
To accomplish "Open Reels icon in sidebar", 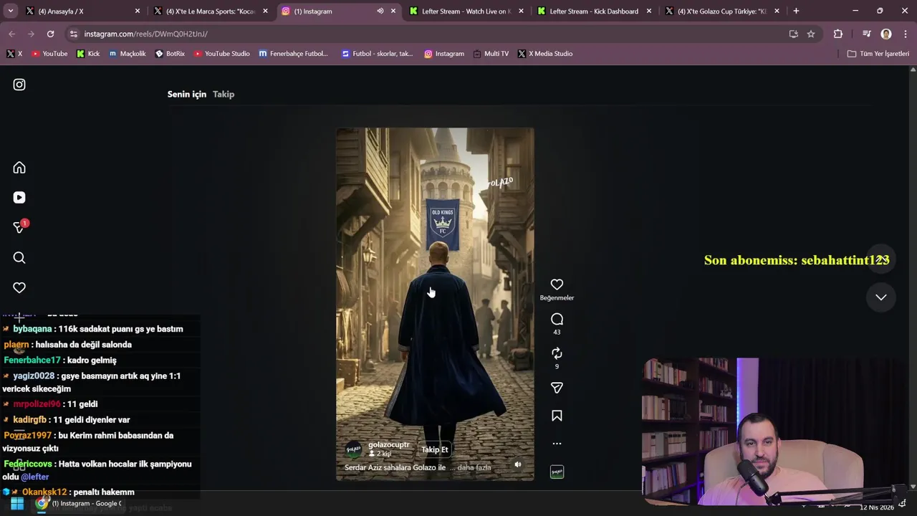I will (x=19, y=198).
